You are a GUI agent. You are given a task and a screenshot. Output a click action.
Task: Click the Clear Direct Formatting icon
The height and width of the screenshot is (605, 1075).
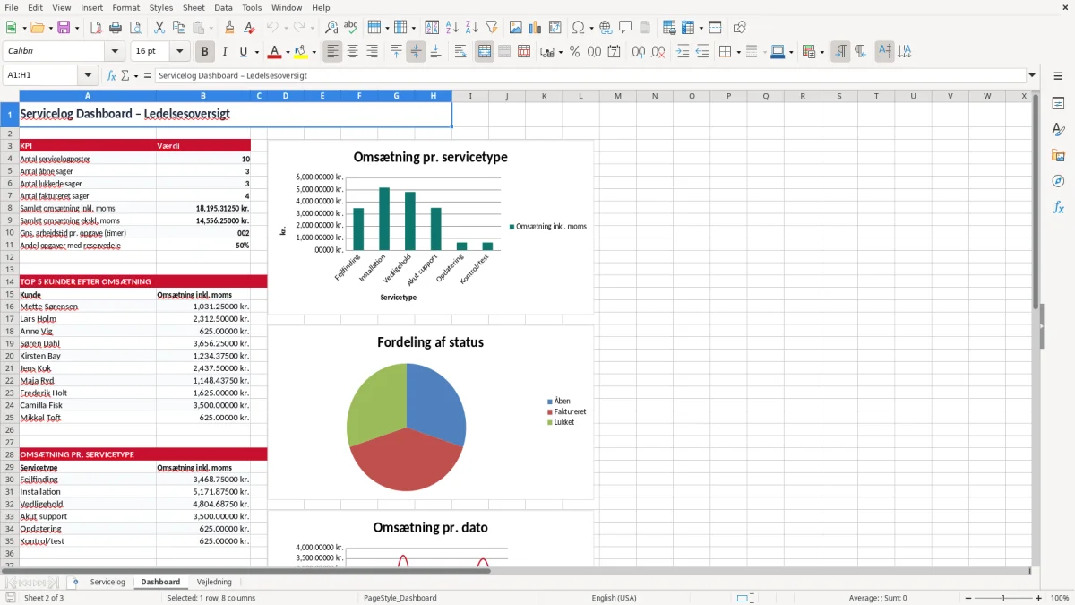pos(250,28)
